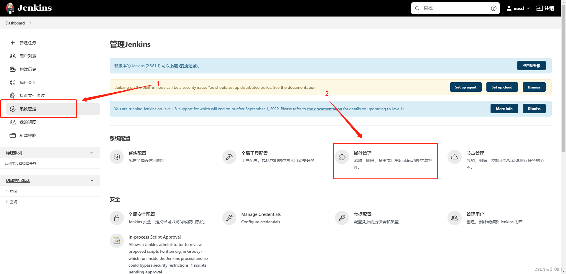Open 新建视图 in the sidebar
Image resolution: width=566 pixels, height=274 pixels.
28,135
